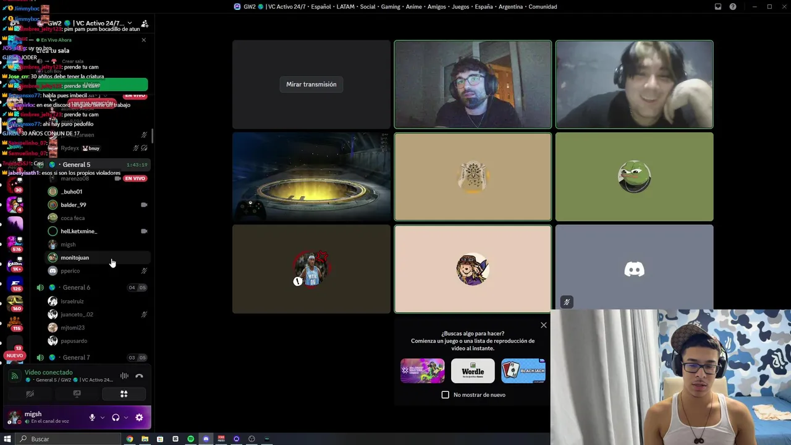Open Discord user settings gear
791x445 pixels.
(139, 418)
